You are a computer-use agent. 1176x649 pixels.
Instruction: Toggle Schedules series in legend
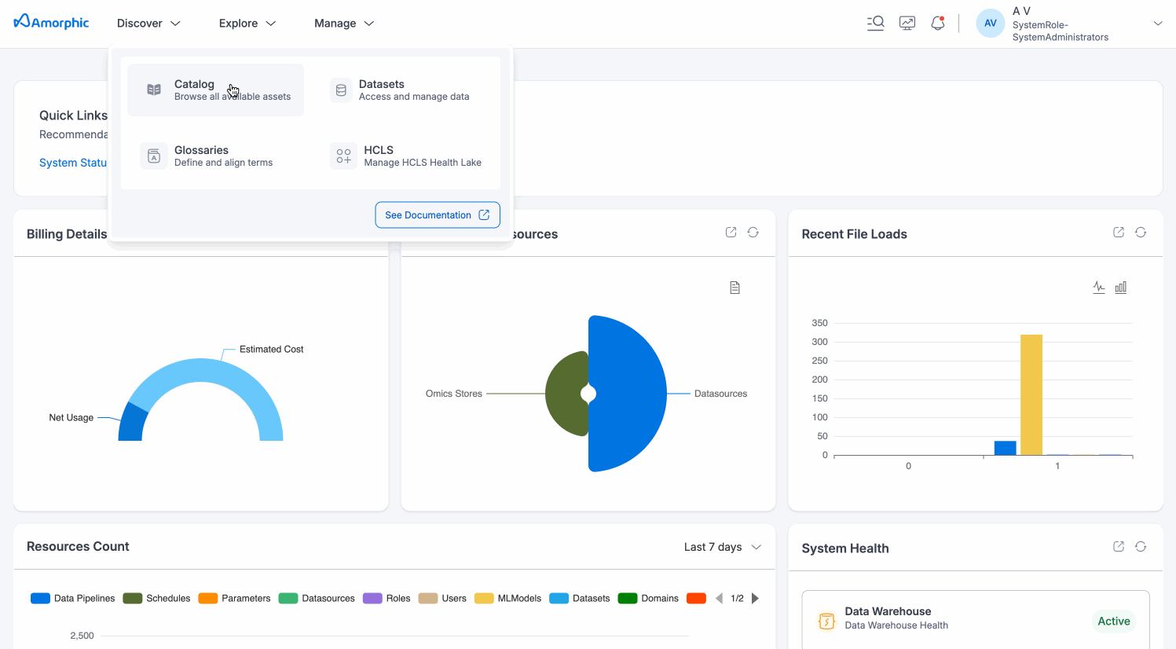click(157, 599)
